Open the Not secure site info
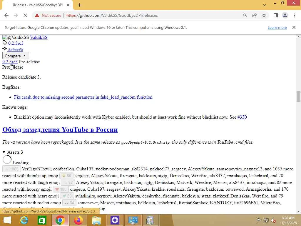The height and width of the screenshot is (226, 301). click(x=48, y=15)
